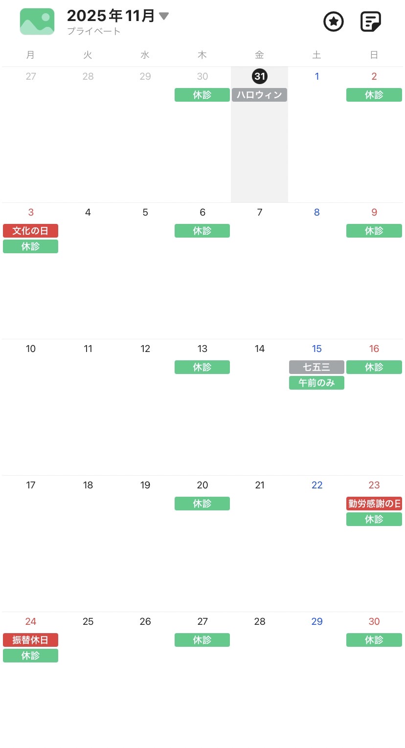Select the highlighted day 31
The width and height of the screenshot is (405, 748).
tap(259, 76)
